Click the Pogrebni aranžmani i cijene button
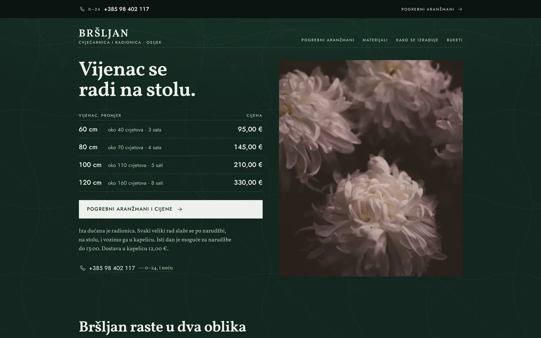Viewport: 541px width, 338px height. [x=171, y=209]
